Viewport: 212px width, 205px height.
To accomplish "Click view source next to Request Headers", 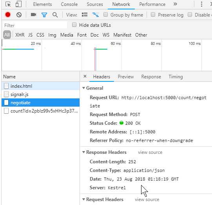I will [147, 199].
